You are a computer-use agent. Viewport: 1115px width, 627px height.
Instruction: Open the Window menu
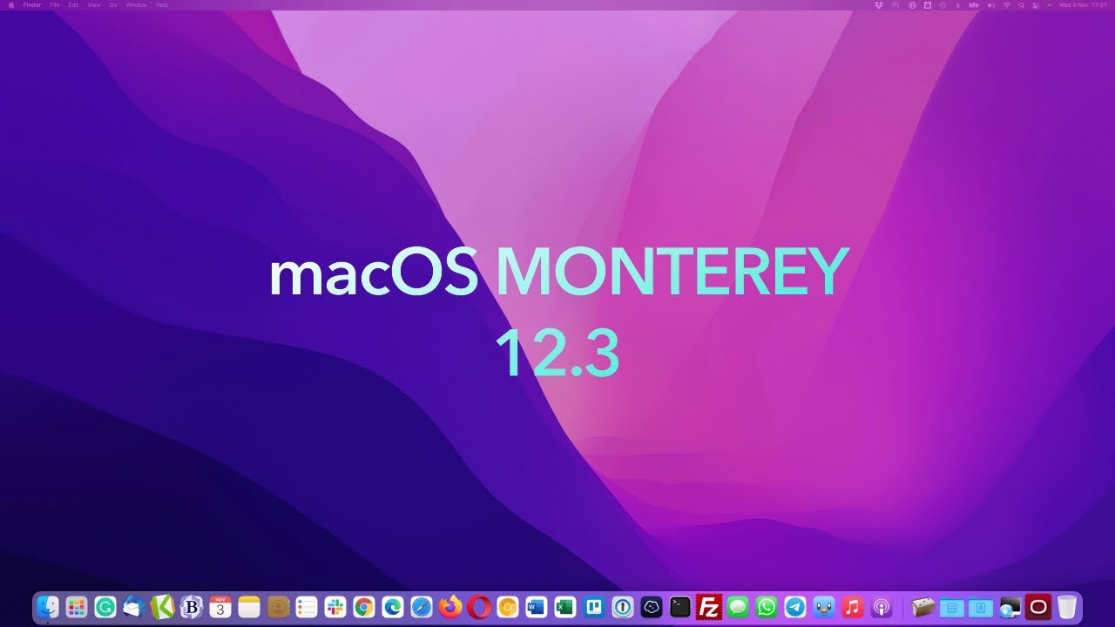coord(136,5)
